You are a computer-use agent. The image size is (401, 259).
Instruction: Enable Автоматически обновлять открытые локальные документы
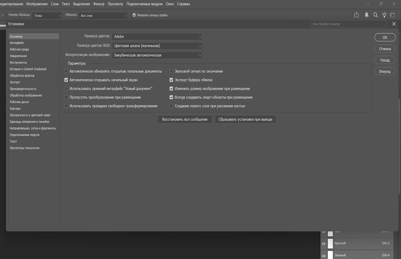click(66, 71)
